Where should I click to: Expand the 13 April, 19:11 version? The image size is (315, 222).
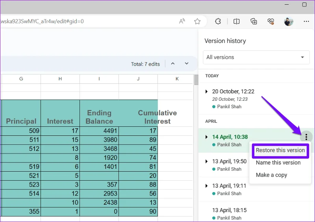click(206, 186)
